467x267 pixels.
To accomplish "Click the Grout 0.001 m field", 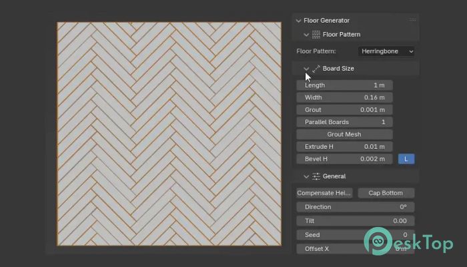I will (x=344, y=109).
